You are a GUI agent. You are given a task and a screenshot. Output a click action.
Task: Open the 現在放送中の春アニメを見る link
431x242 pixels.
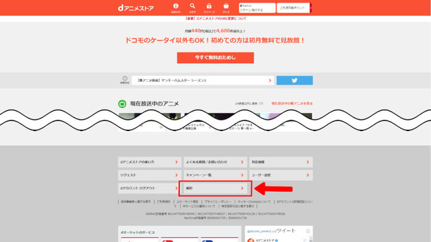coord(292,104)
